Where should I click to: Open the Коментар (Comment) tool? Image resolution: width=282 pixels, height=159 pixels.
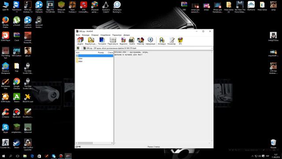(171, 41)
